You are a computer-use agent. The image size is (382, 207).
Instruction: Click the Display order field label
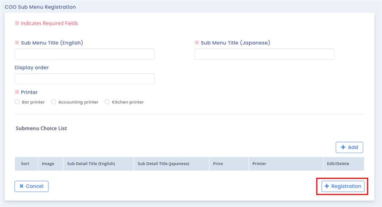(32, 68)
